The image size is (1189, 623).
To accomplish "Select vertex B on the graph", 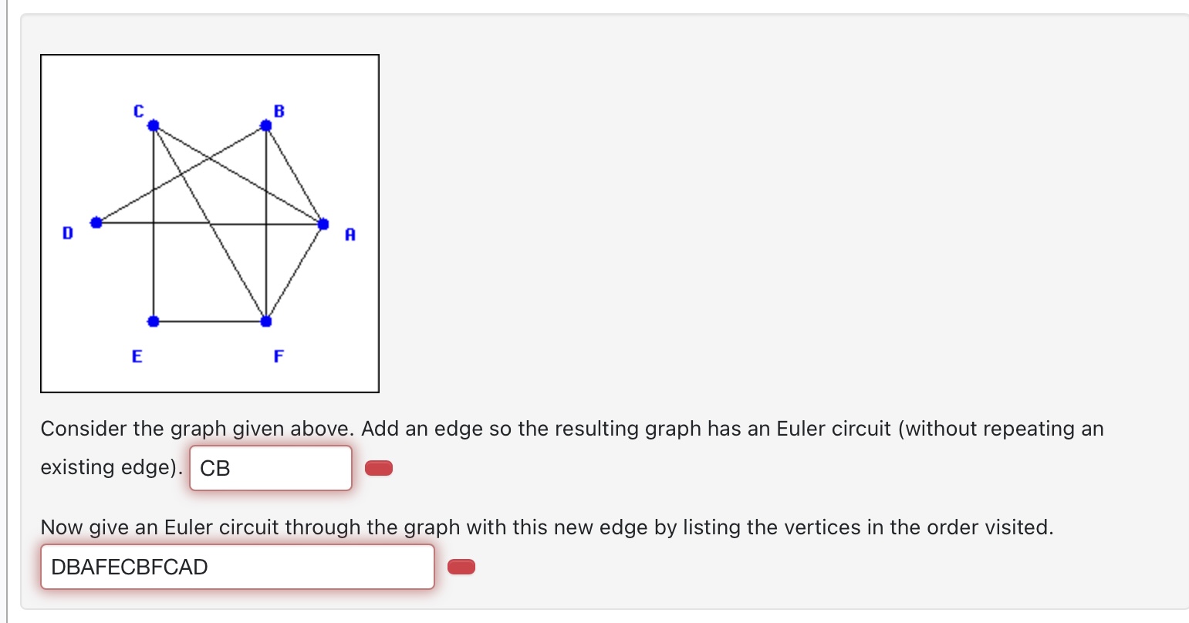I will tap(265, 124).
